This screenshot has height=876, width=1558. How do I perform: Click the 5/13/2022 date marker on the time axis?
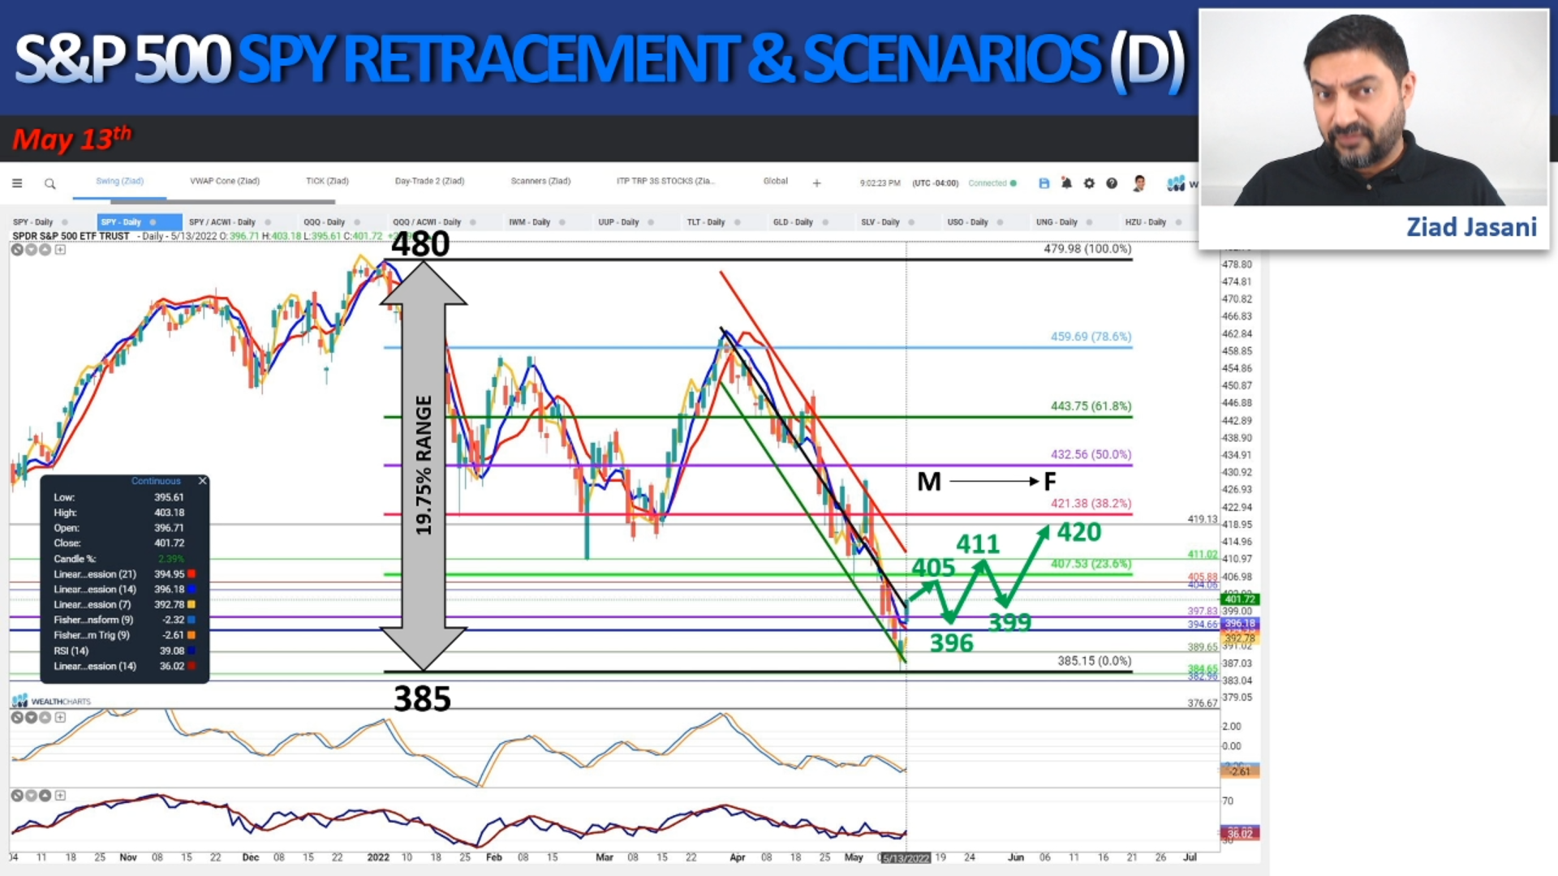point(906,858)
